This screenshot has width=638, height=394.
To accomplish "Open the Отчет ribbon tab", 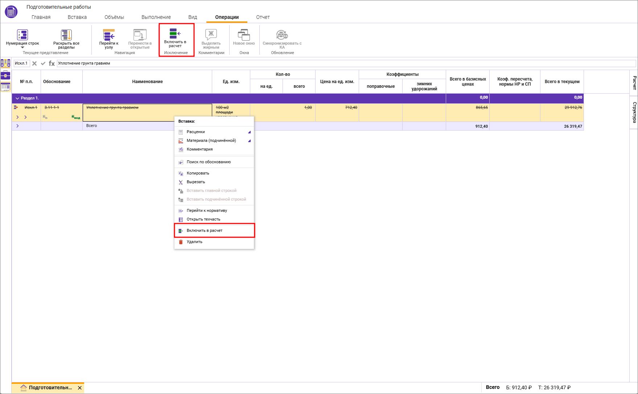I will point(263,17).
